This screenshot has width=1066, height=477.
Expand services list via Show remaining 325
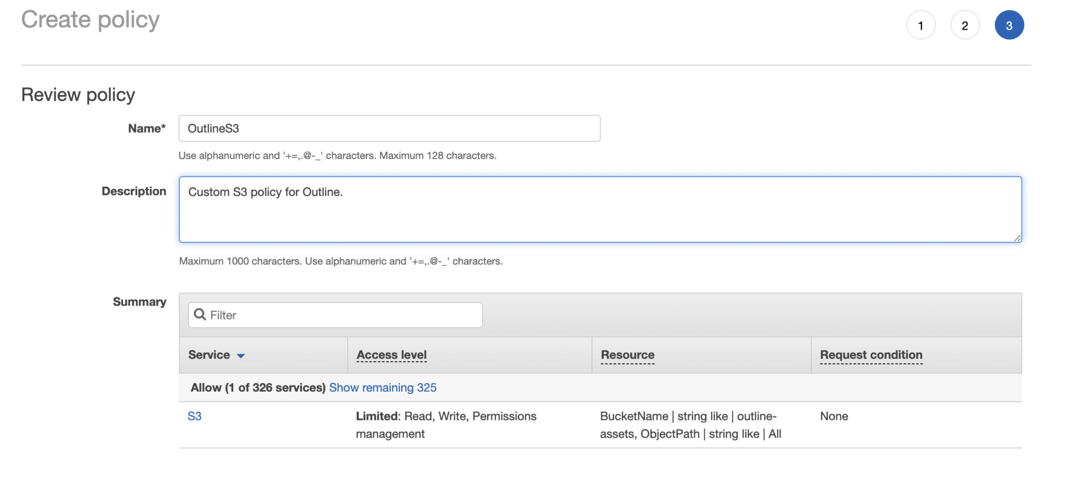[383, 388]
